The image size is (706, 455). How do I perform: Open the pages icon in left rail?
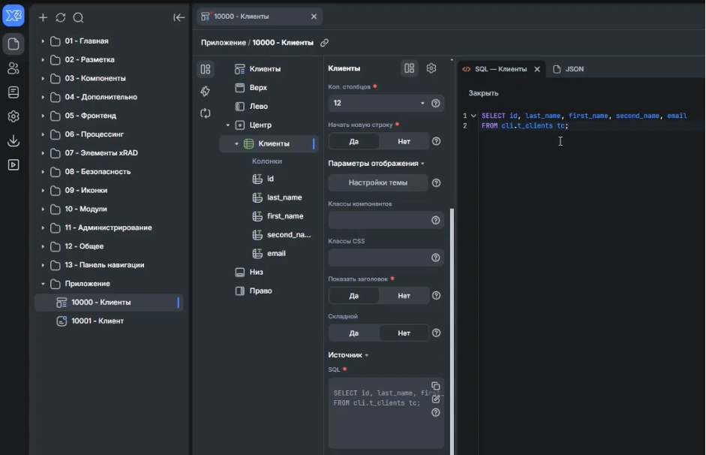[14, 44]
